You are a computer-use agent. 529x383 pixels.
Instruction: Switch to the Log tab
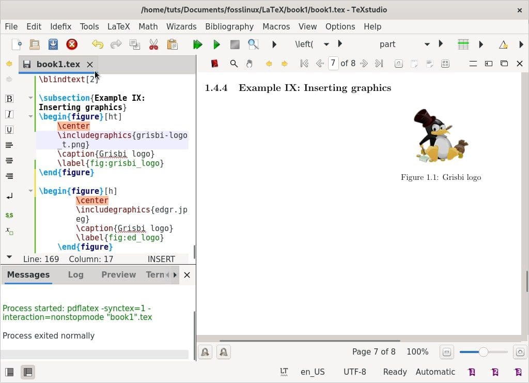(x=75, y=274)
